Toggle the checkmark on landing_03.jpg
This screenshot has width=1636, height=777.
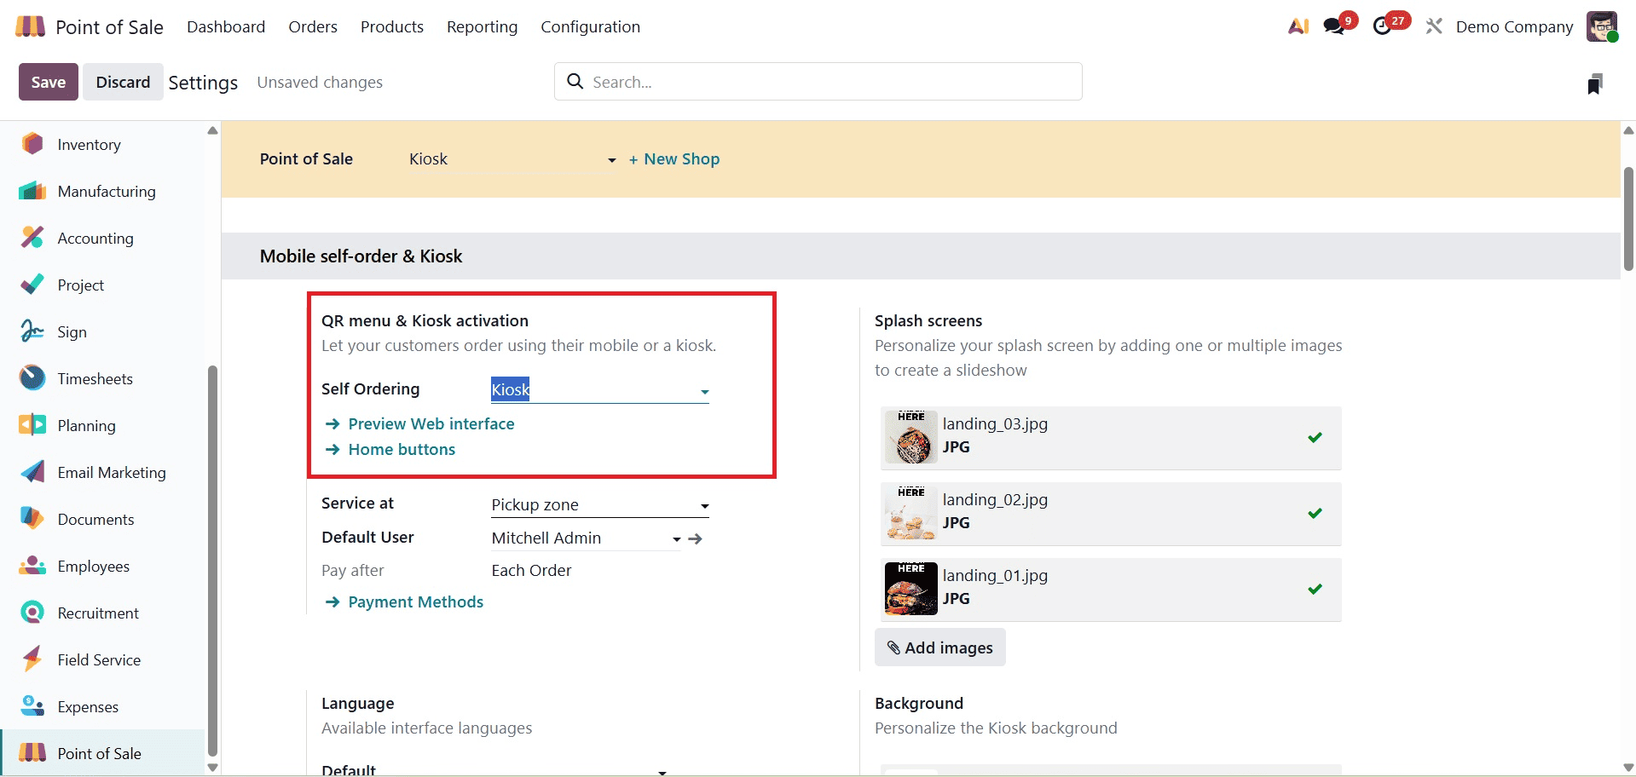coord(1315,437)
